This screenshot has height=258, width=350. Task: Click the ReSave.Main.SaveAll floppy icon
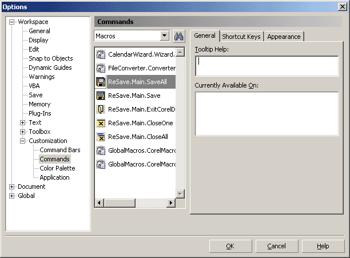[101, 82]
